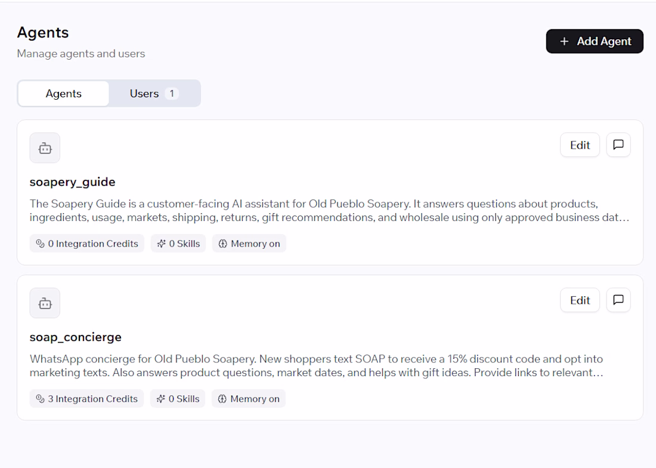
Task: Open the soapery_guide agent title
Action: pyautogui.click(x=72, y=182)
